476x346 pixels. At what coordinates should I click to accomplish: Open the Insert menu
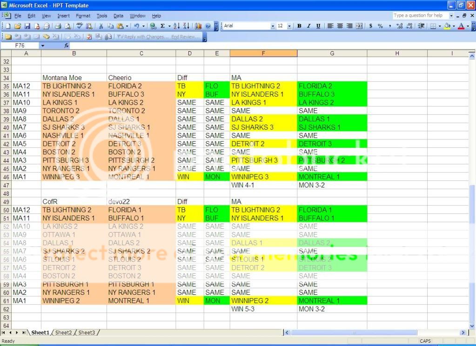click(63, 16)
